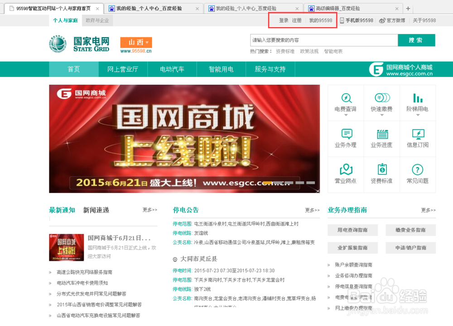The height and width of the screenshot is (326, 453).
Task: Click the 搜索 search button
Action: [x=416, y=40]
